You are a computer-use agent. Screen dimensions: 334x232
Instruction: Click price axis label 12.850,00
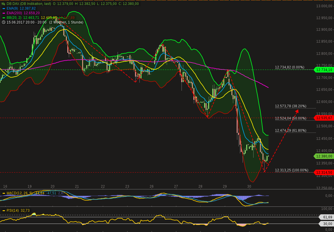point(325,41)
